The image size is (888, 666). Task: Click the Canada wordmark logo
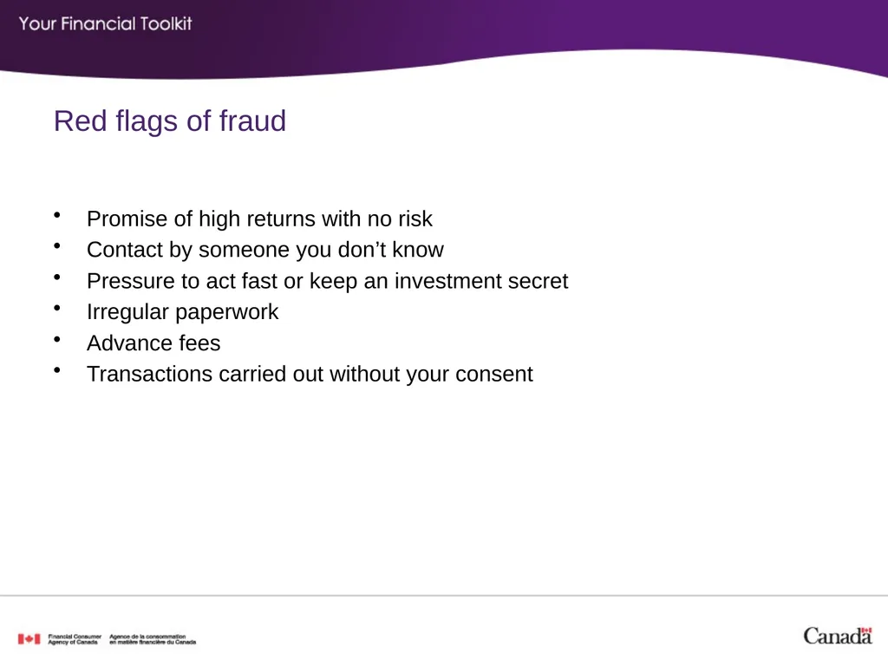[838, 636]
